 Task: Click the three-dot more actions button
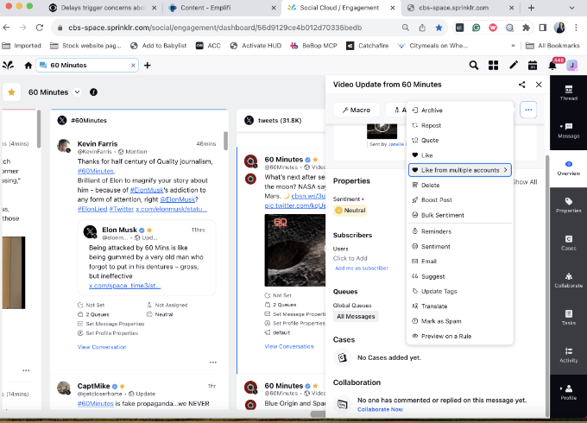528,110
